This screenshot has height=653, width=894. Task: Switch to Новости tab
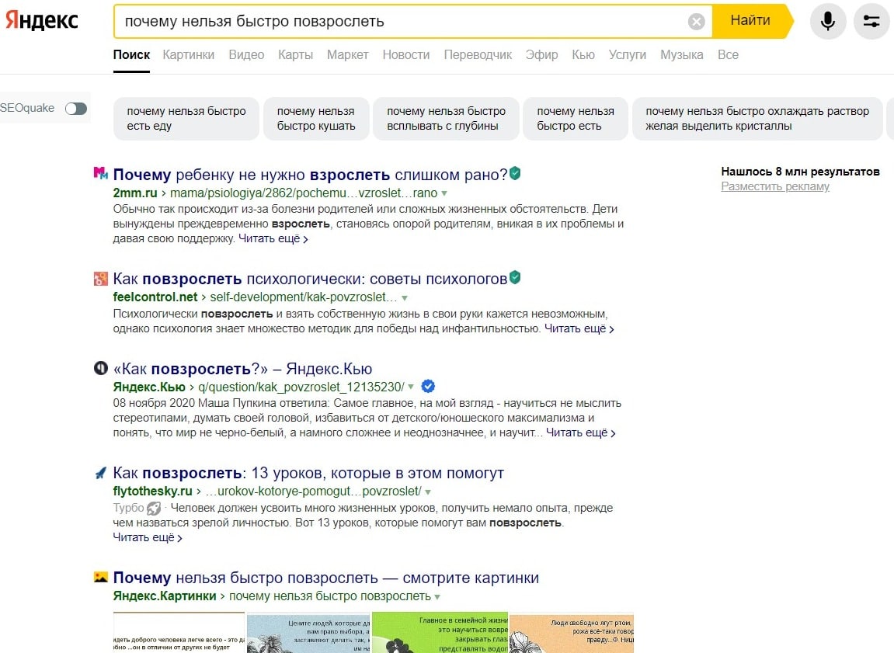point(406,54)
